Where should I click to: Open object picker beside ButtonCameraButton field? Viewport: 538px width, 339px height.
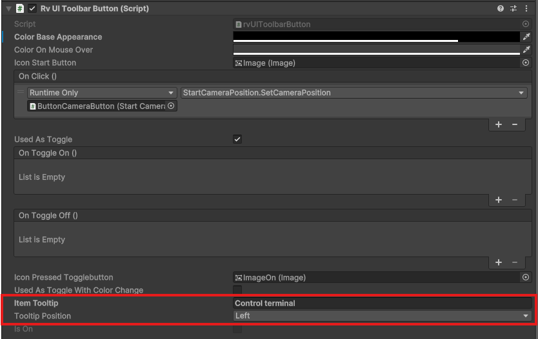171,106
